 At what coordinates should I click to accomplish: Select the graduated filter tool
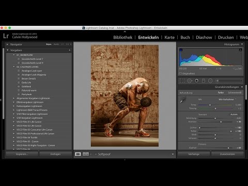coord(204,81)
